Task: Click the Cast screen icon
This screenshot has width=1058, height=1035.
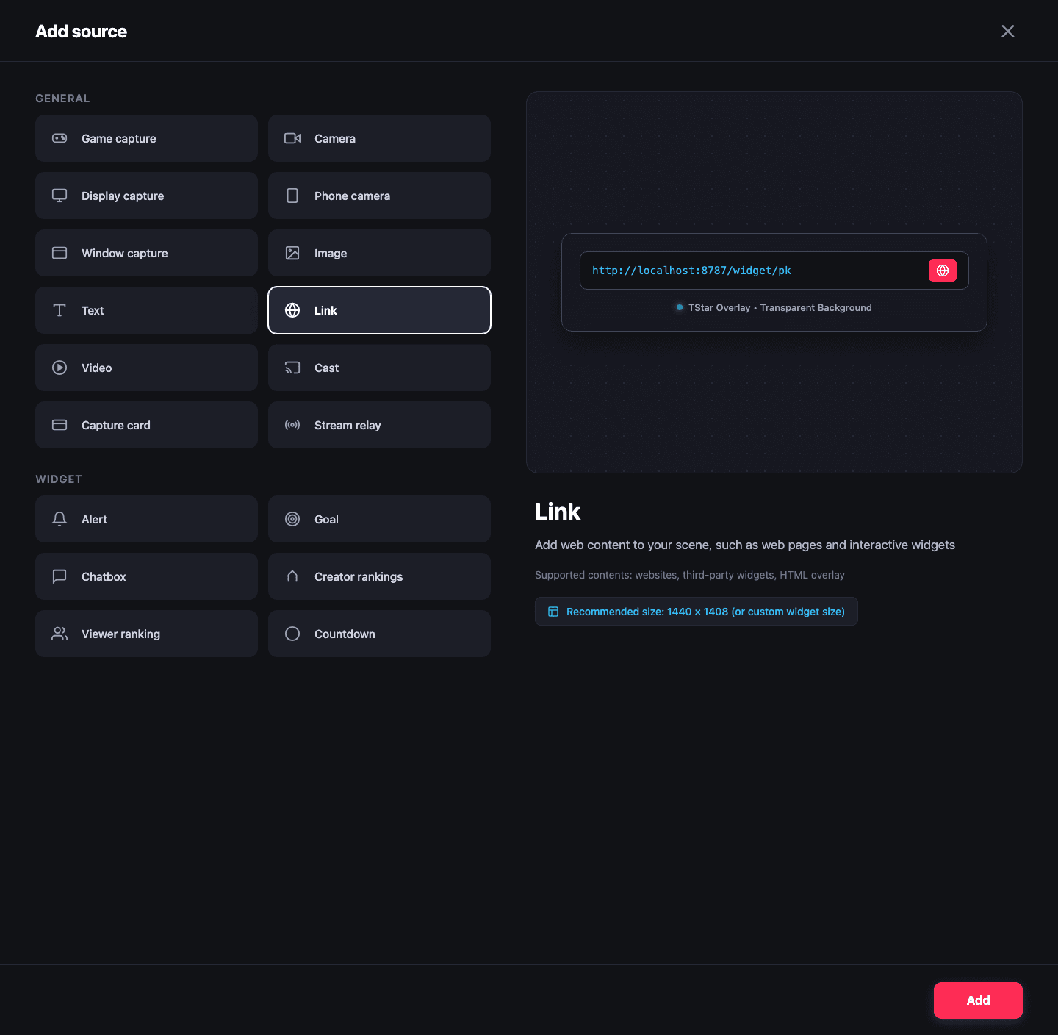Action: [x=292, y=368]
